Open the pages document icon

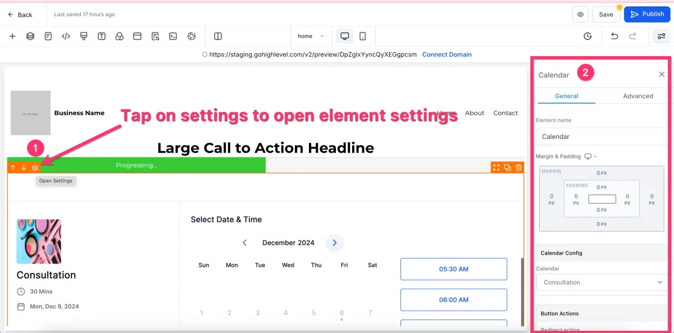point(48,36)
